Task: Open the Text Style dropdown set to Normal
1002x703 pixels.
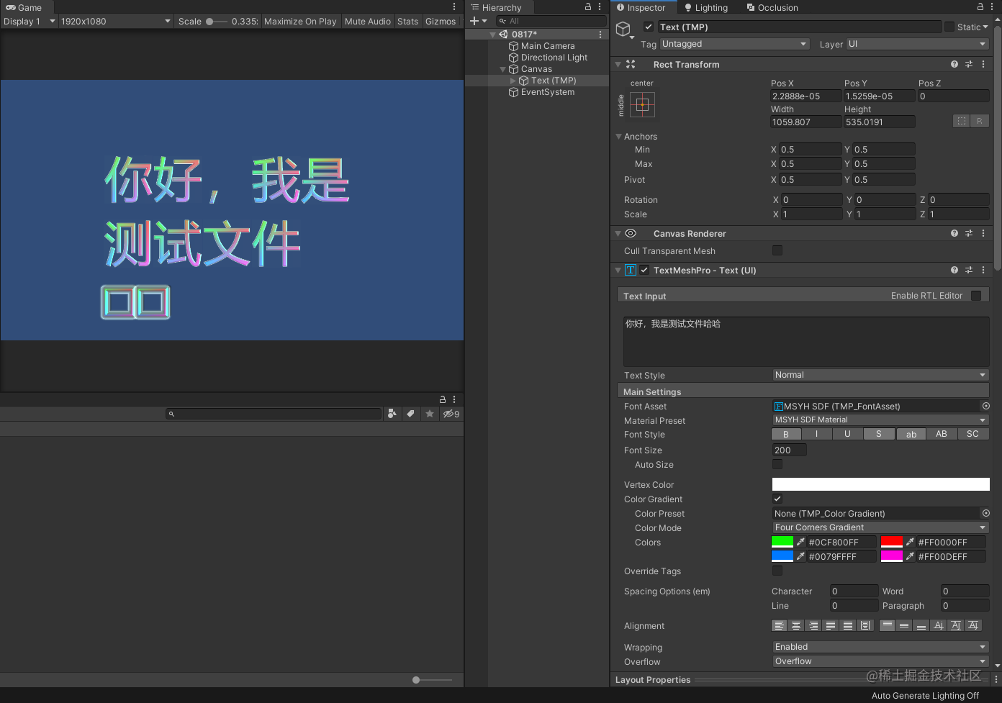Action: click(880, 374)
